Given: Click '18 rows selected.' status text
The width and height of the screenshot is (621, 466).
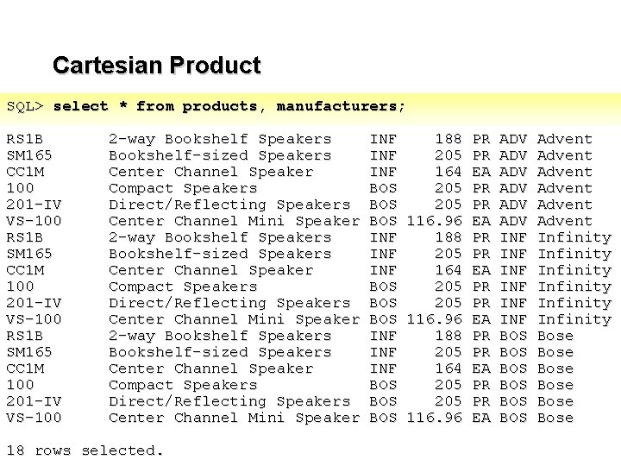Looking at the screenshot, I should pos(85,450).
